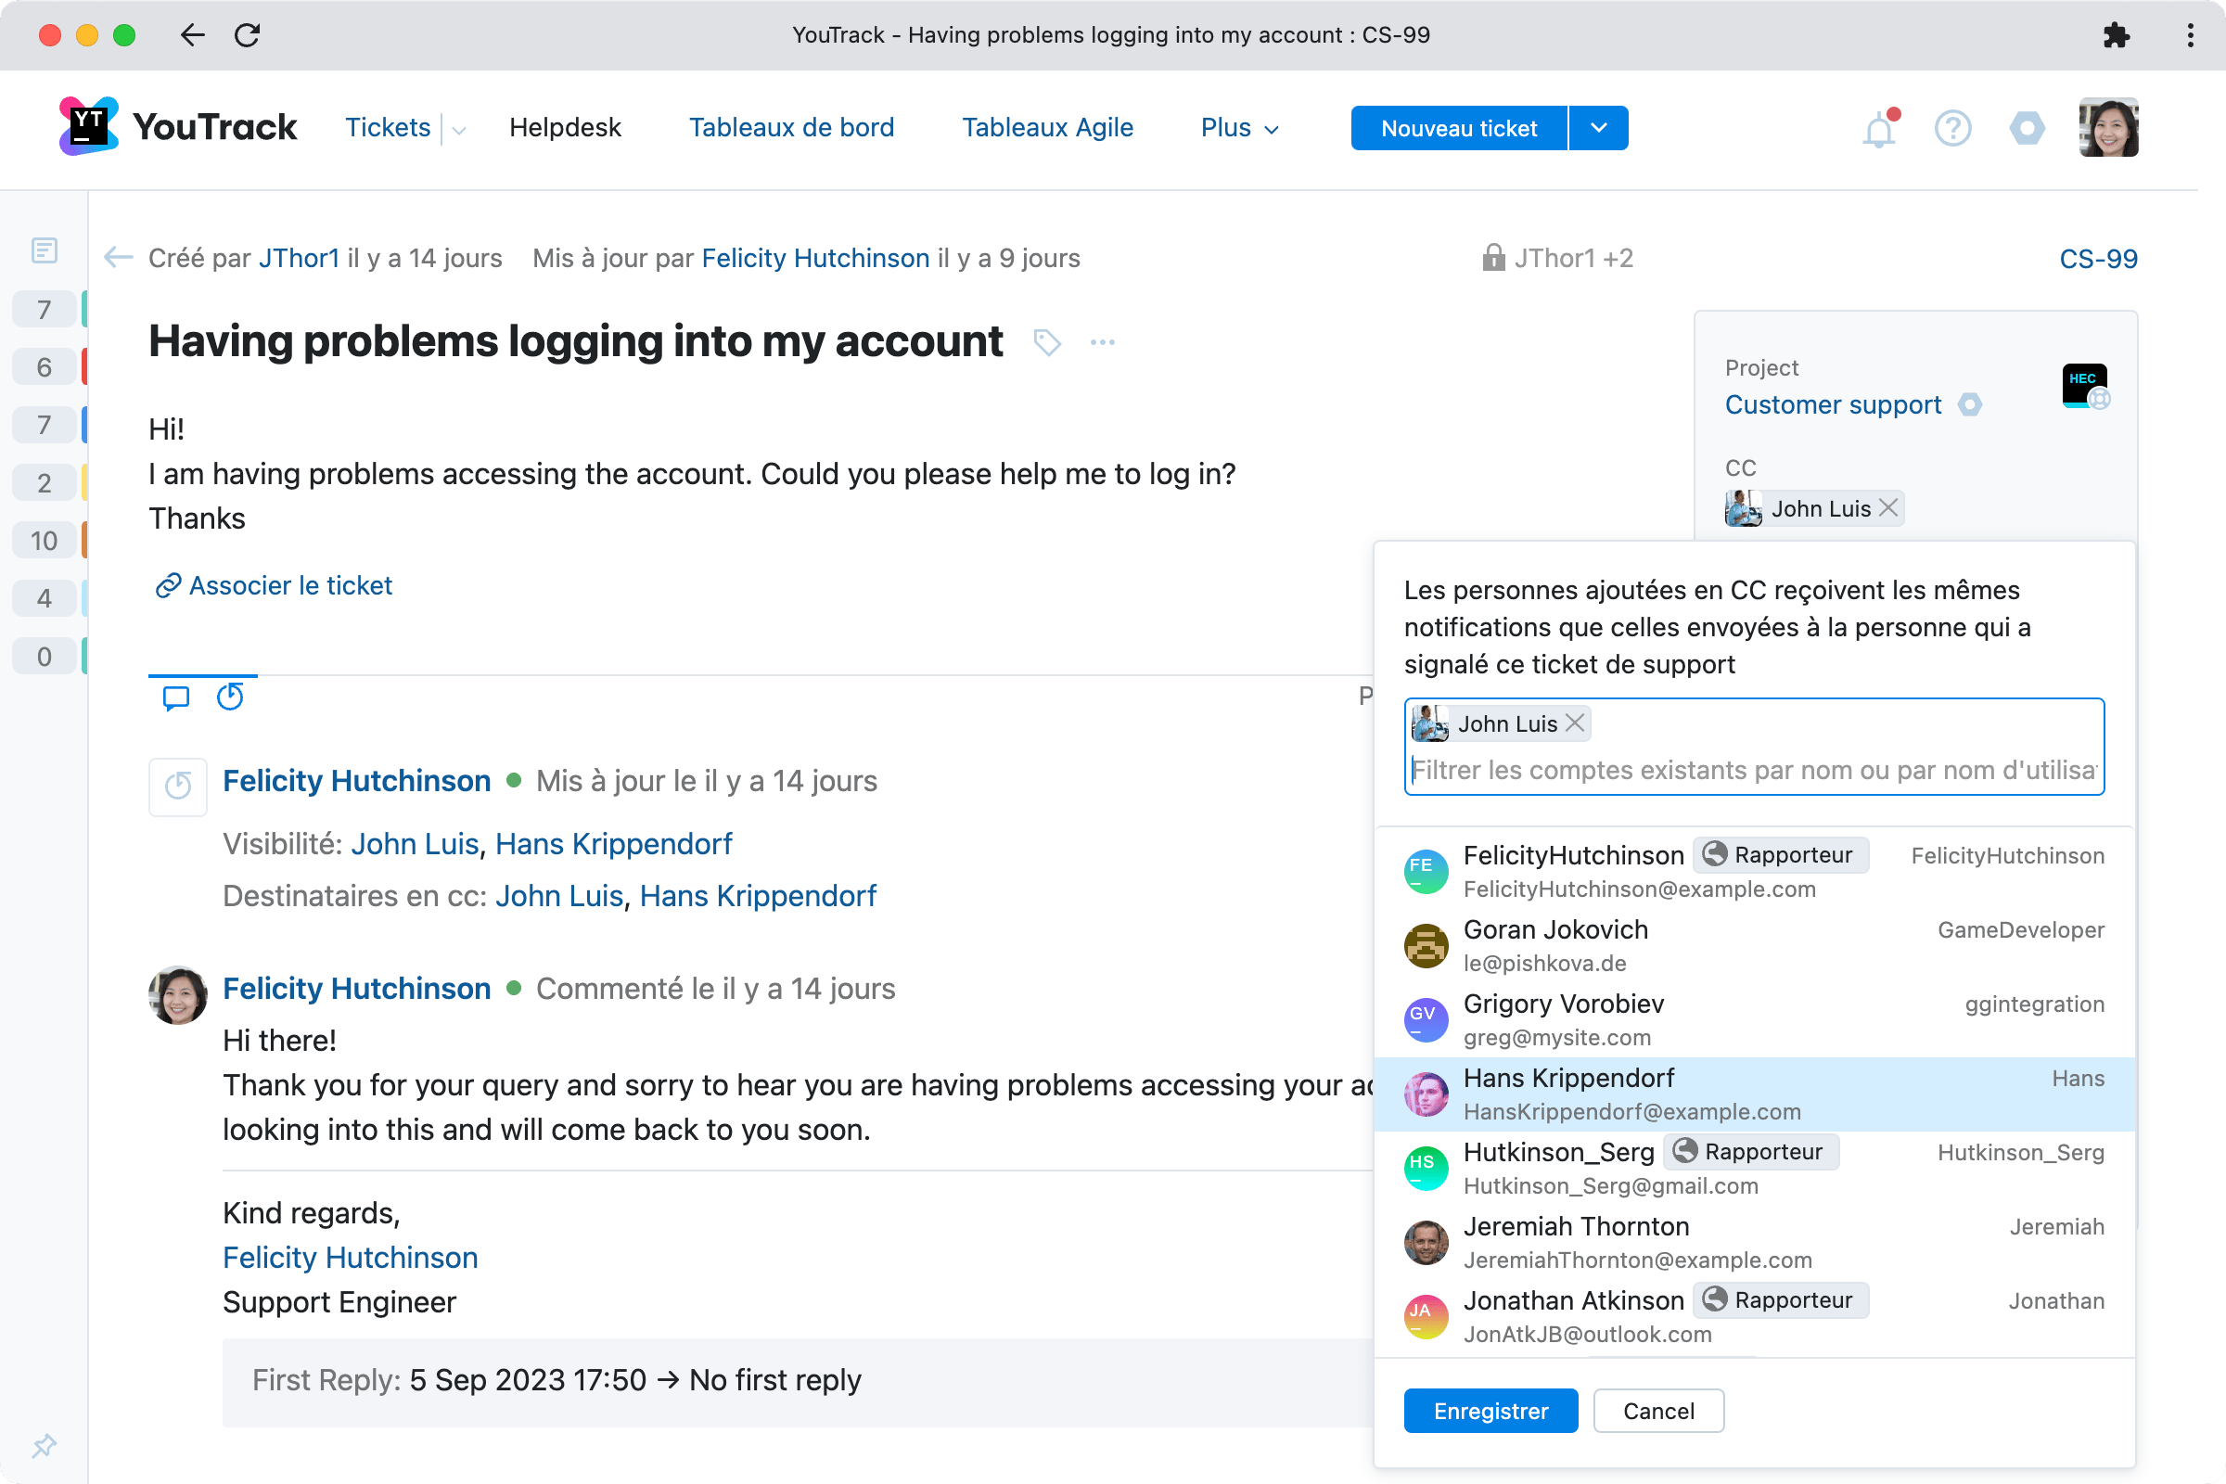Remove John Luis from CC filter field
The width and height of the screenshot is (2226, 1484).
[x=1576, y=723]
